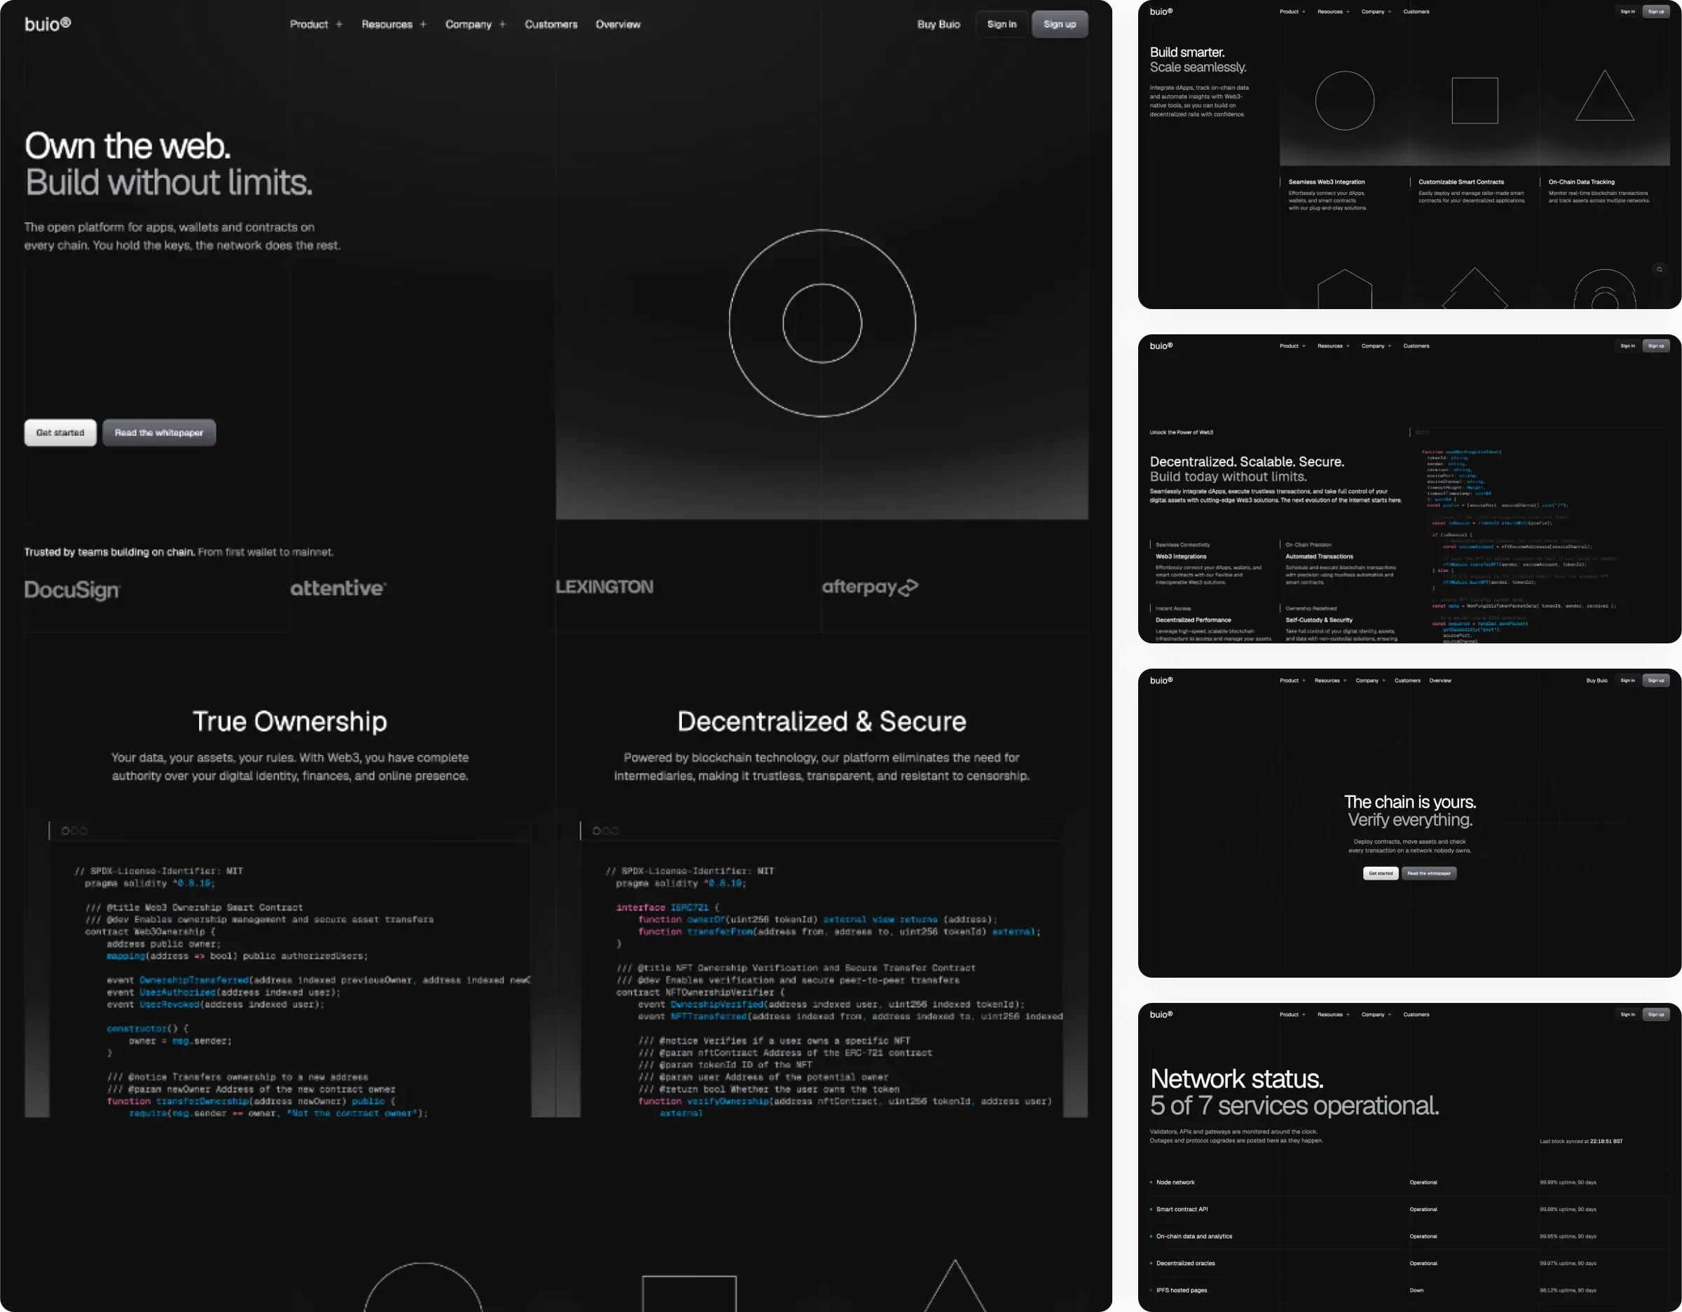The height and width of the screenshot is (1312, 1682).
Task: Expand Product menu in Network status panel
Action: (1293, 1014)
